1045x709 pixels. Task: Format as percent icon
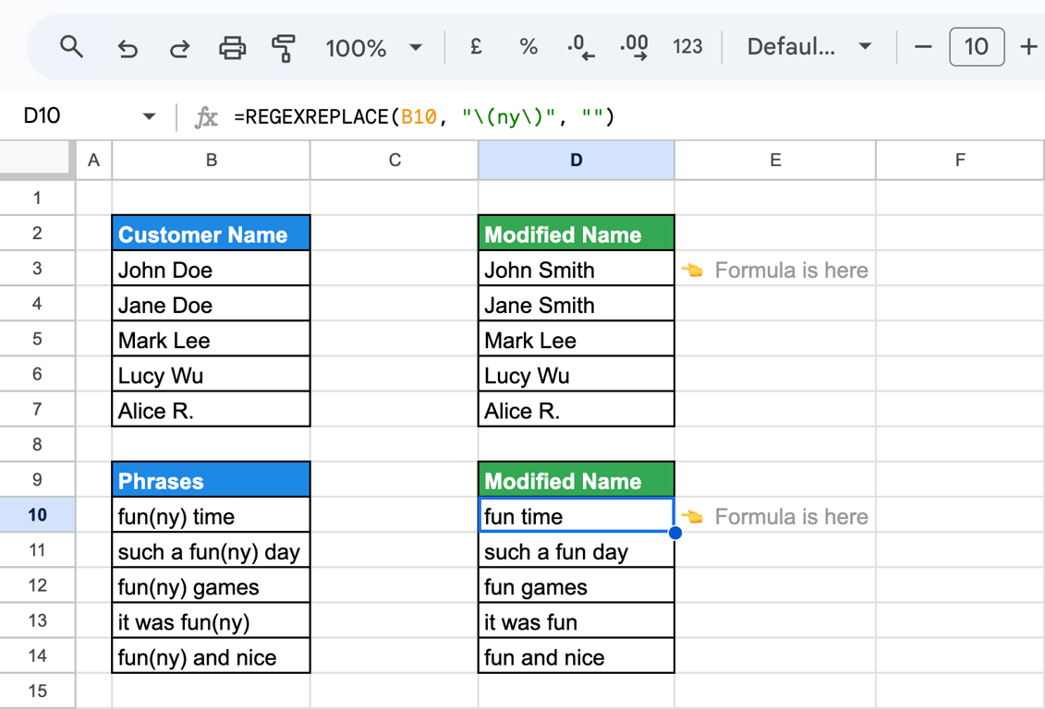pyautogui.click(x=528, y=46)
